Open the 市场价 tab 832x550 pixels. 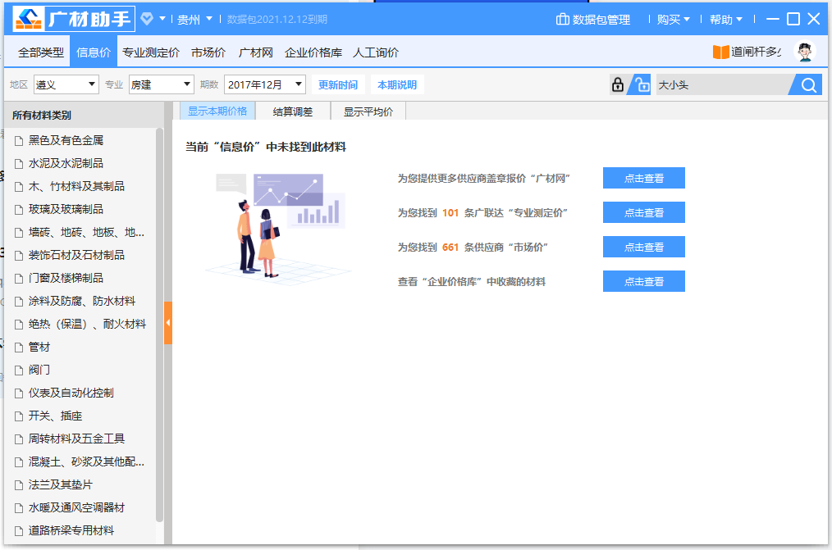(x=208, y=52)
